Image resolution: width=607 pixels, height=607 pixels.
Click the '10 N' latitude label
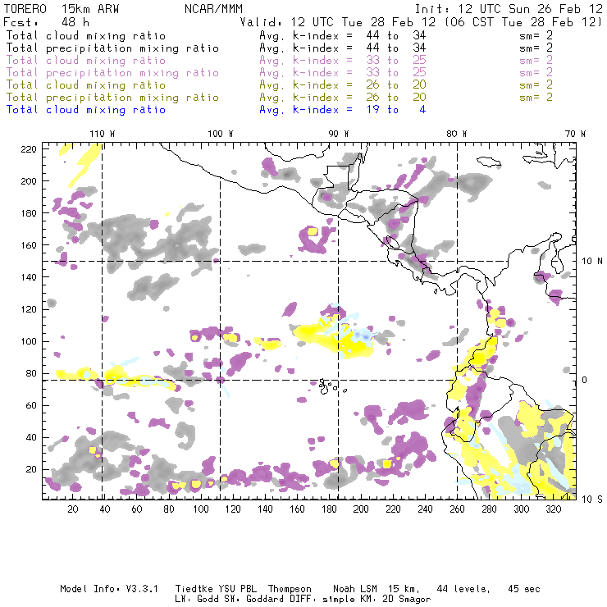point(592,262)
